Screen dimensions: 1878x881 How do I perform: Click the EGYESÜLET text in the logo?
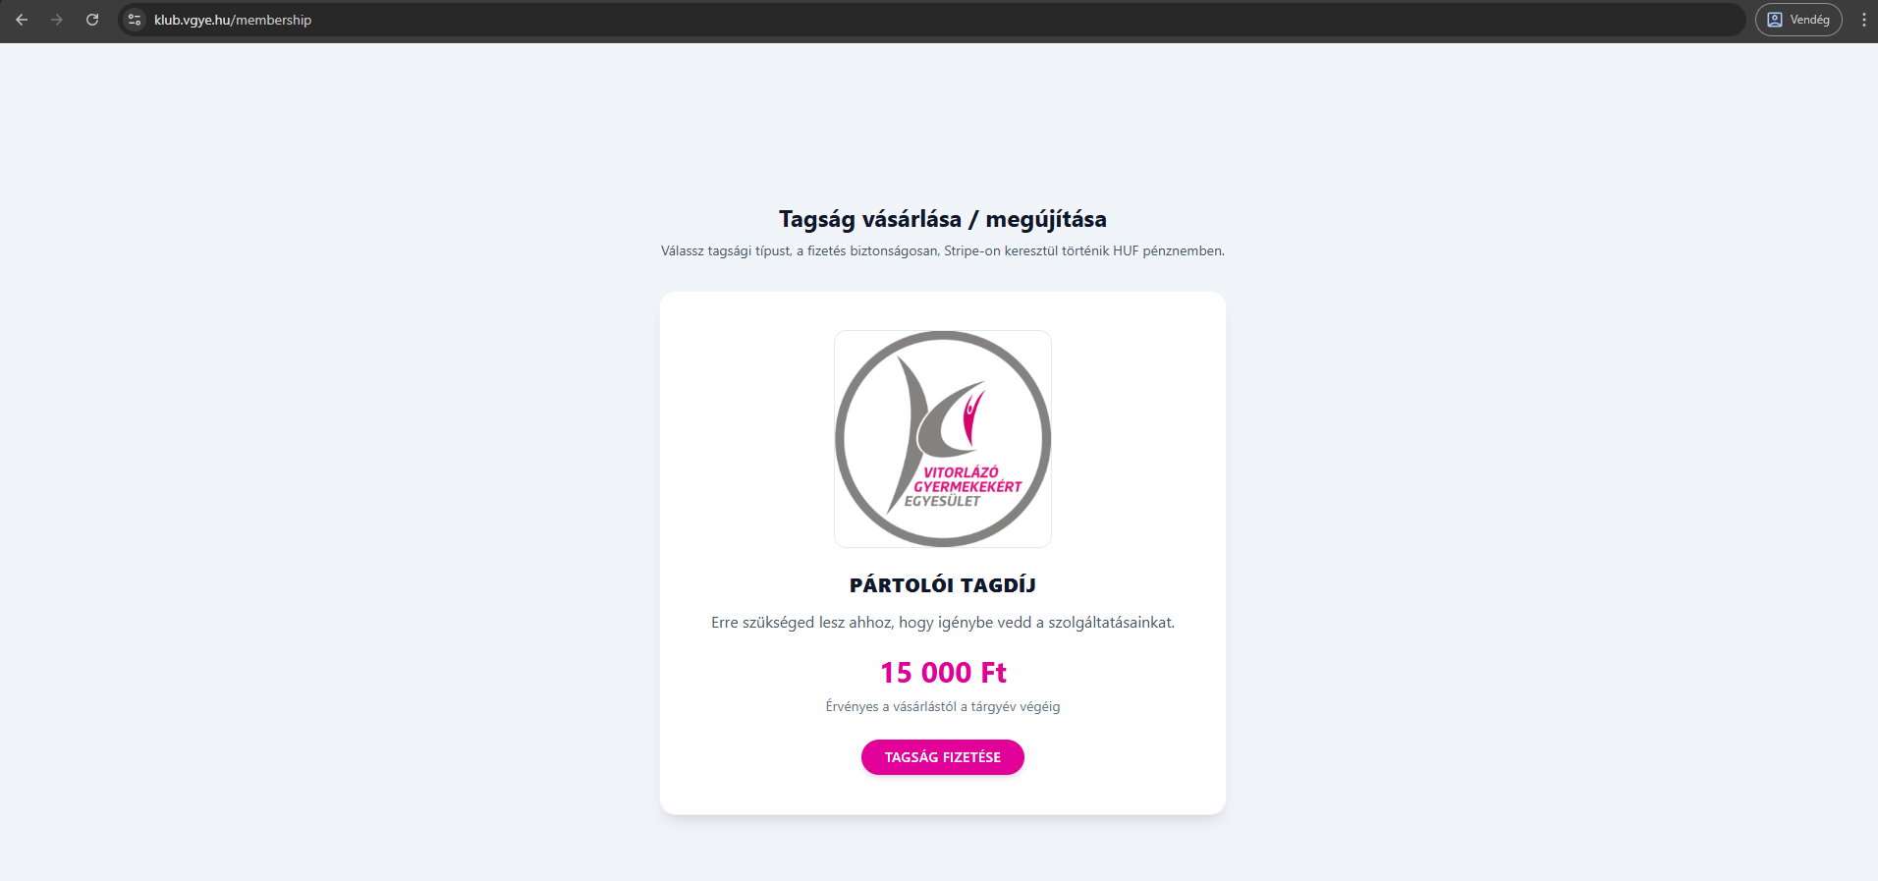point(942,501)
